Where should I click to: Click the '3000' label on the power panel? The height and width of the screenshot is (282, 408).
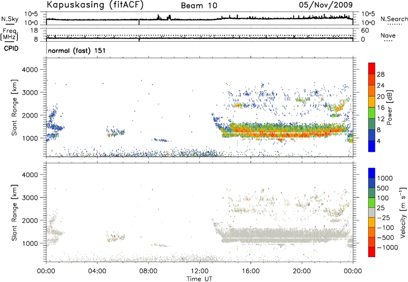(30, 93)
